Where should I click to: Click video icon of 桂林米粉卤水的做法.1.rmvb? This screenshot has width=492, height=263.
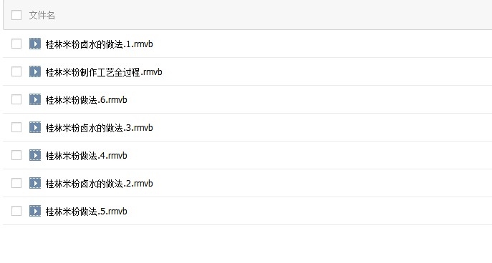coord(35,44)
